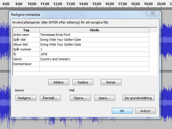This screenshot has height=129, width=172.
Task: Save template with Spara button
Action: (105, 98)
